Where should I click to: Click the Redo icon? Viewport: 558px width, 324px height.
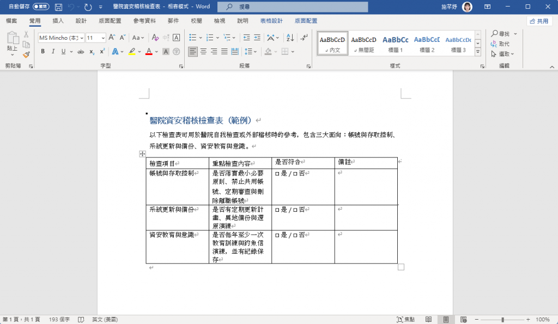point(88,7)
